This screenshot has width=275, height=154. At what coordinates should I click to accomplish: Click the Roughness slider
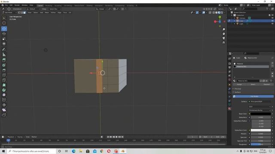261,145
